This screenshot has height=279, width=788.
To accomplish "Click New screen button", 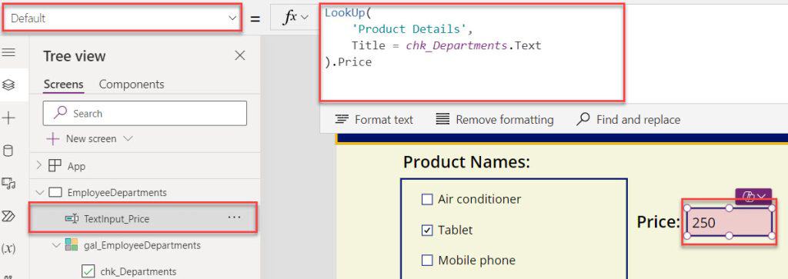I will 82,138.
